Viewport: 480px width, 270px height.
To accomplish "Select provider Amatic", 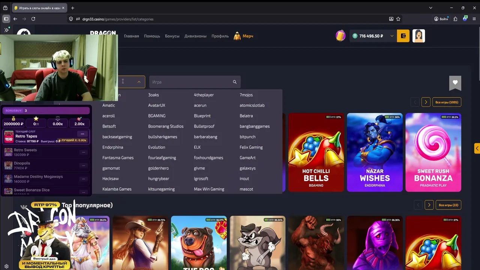I will click(109, 105).
